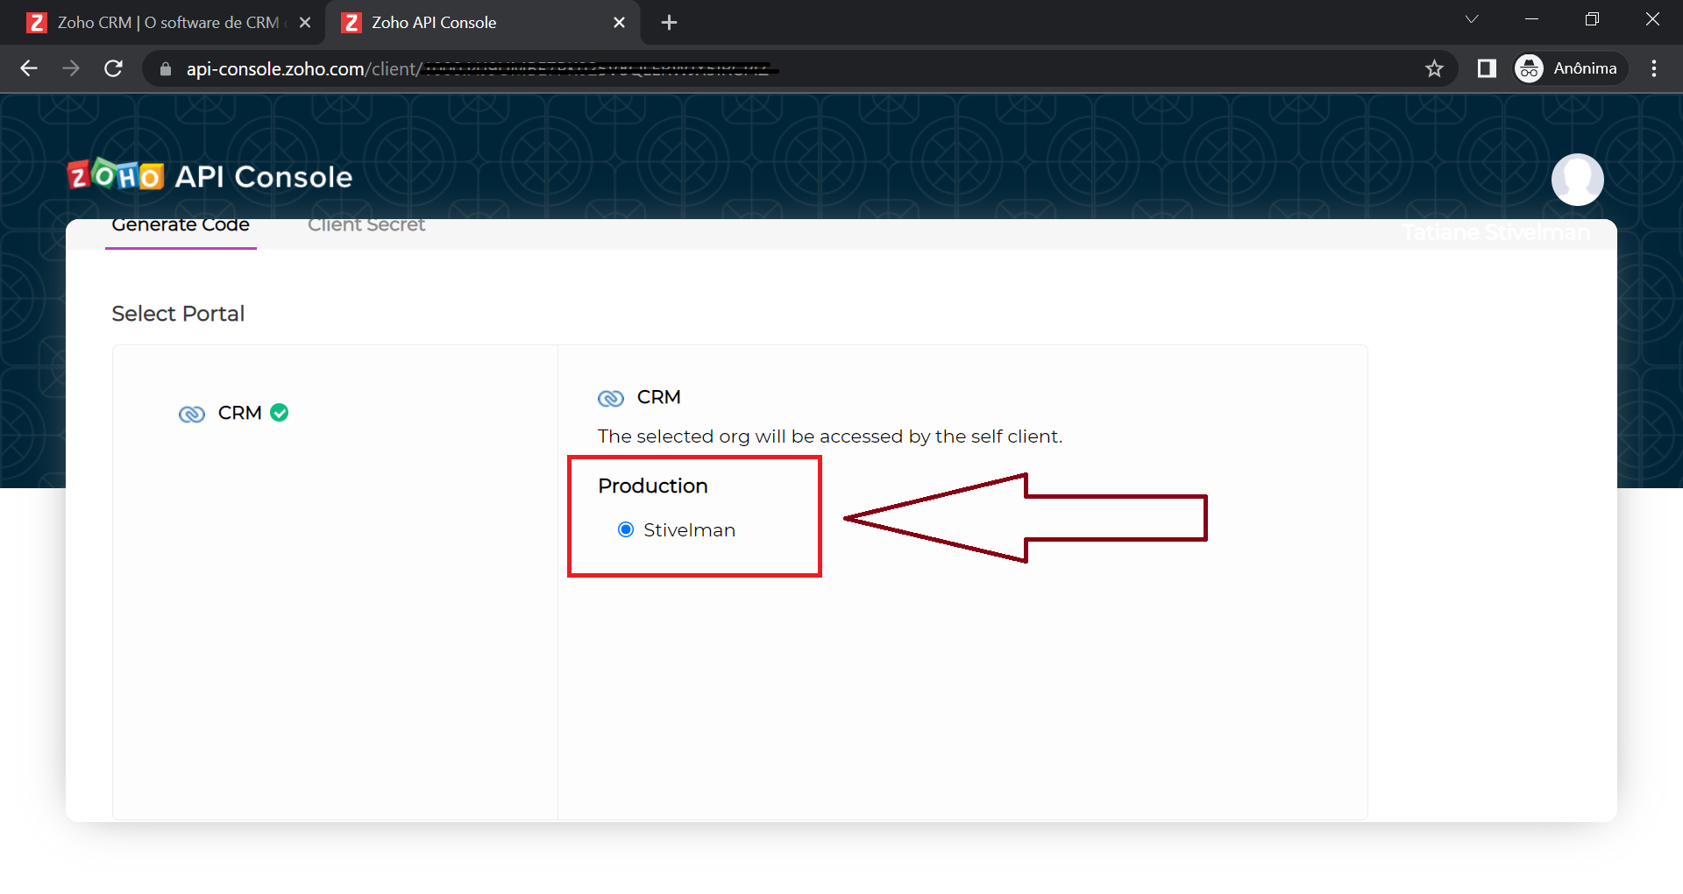The width and height of the screenshot is (1683, 894).
Task: Switch to the Generate Code tab
Action: click(181, 226)
